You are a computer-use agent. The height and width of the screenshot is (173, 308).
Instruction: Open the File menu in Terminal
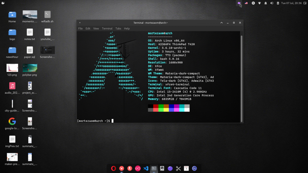(80, 28)
